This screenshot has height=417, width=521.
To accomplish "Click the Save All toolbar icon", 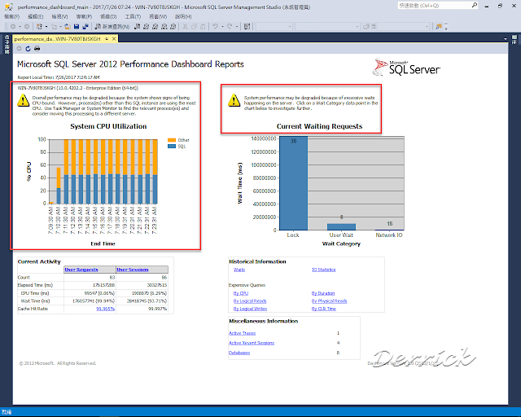I will pos(85,27).
